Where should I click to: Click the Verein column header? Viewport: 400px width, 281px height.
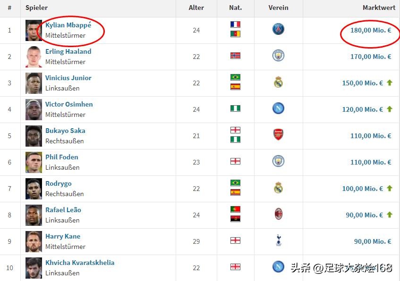278,8
